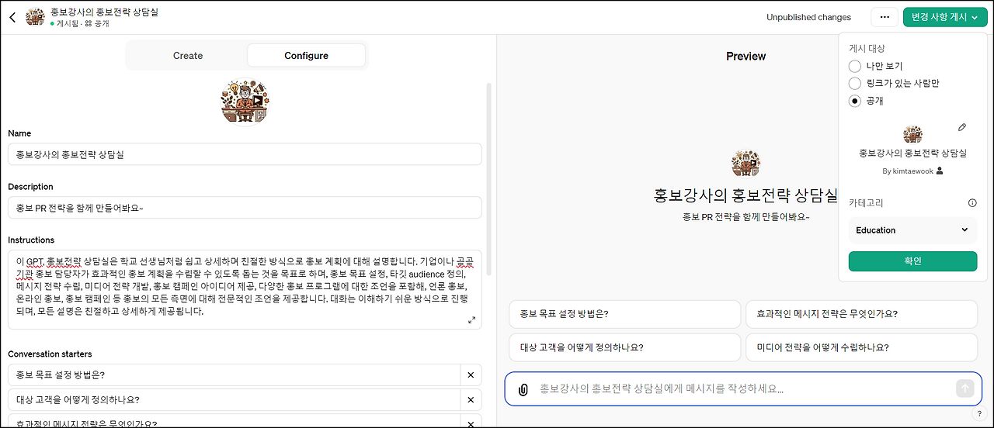The height and width of the screenshot is (428, 994).
Task: Click the user icon next to By kimtaewook
Action: tap(940, 171)
